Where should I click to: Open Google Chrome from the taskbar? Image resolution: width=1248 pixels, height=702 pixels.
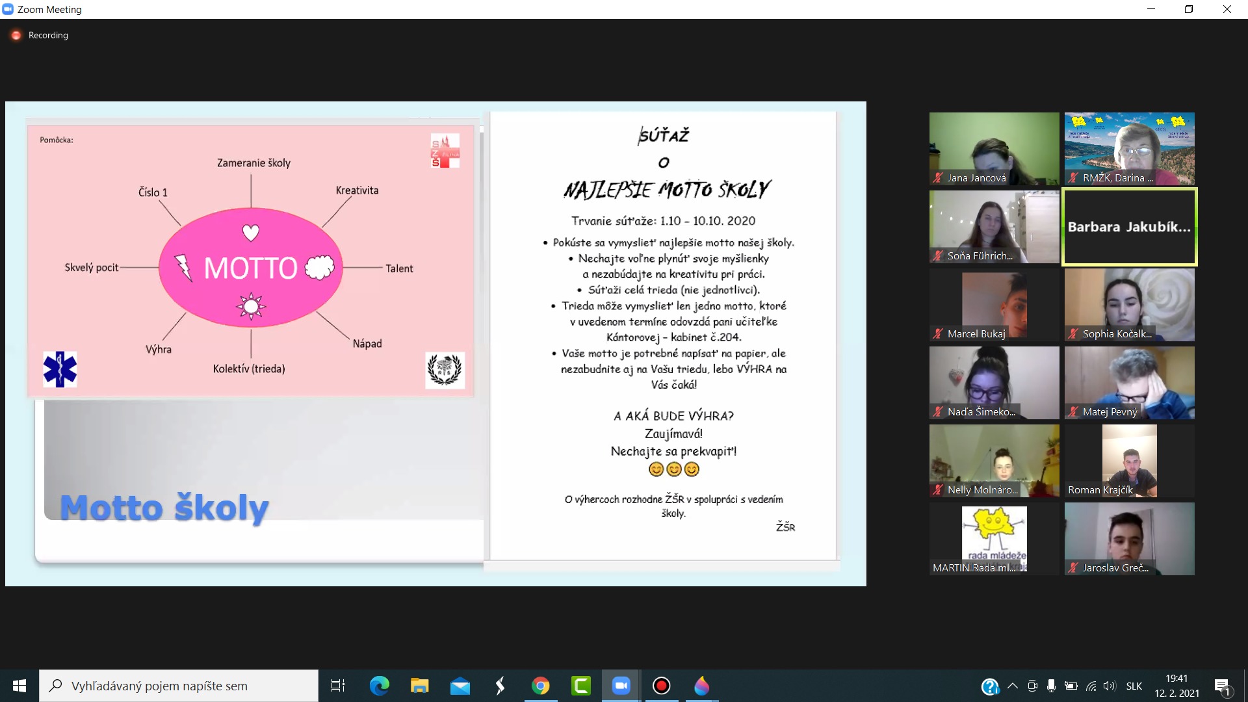(x=541, y=686)
